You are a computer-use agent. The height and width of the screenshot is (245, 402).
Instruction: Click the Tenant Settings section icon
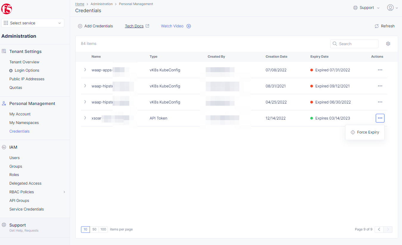[4, 51]
